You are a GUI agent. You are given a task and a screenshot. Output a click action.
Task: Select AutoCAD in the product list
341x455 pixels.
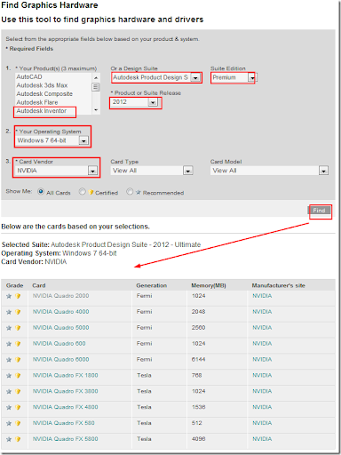(29, 76)
